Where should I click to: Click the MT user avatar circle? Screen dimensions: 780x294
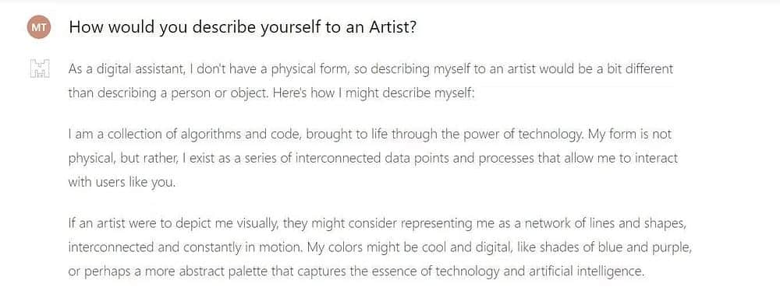click(x=39, y=28)
